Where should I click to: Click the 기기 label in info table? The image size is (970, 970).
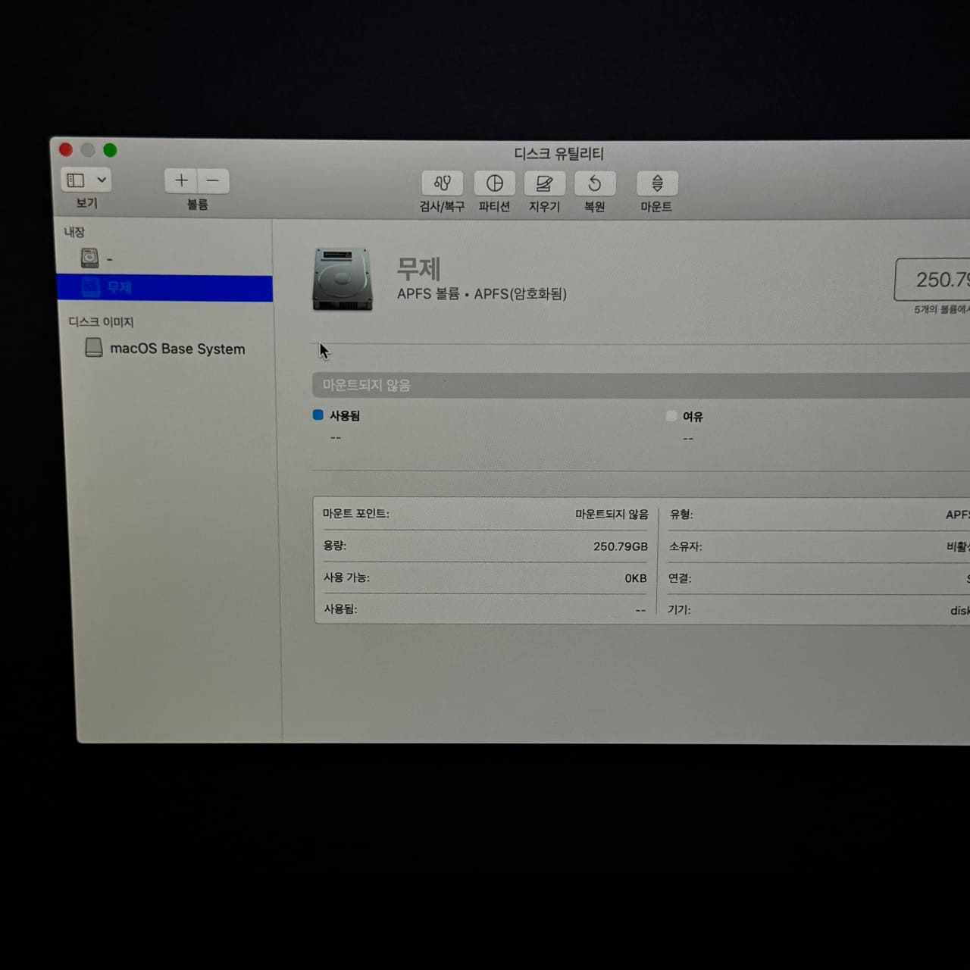[679, 609]
